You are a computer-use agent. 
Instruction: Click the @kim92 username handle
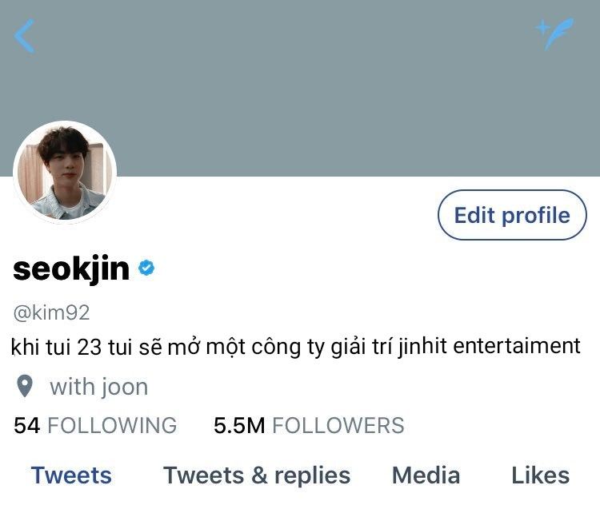(52, 312)
